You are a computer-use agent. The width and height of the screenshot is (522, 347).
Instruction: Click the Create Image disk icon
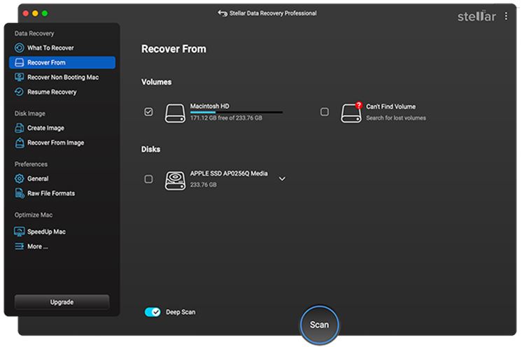pyautogui.click(x=20, y=128)
